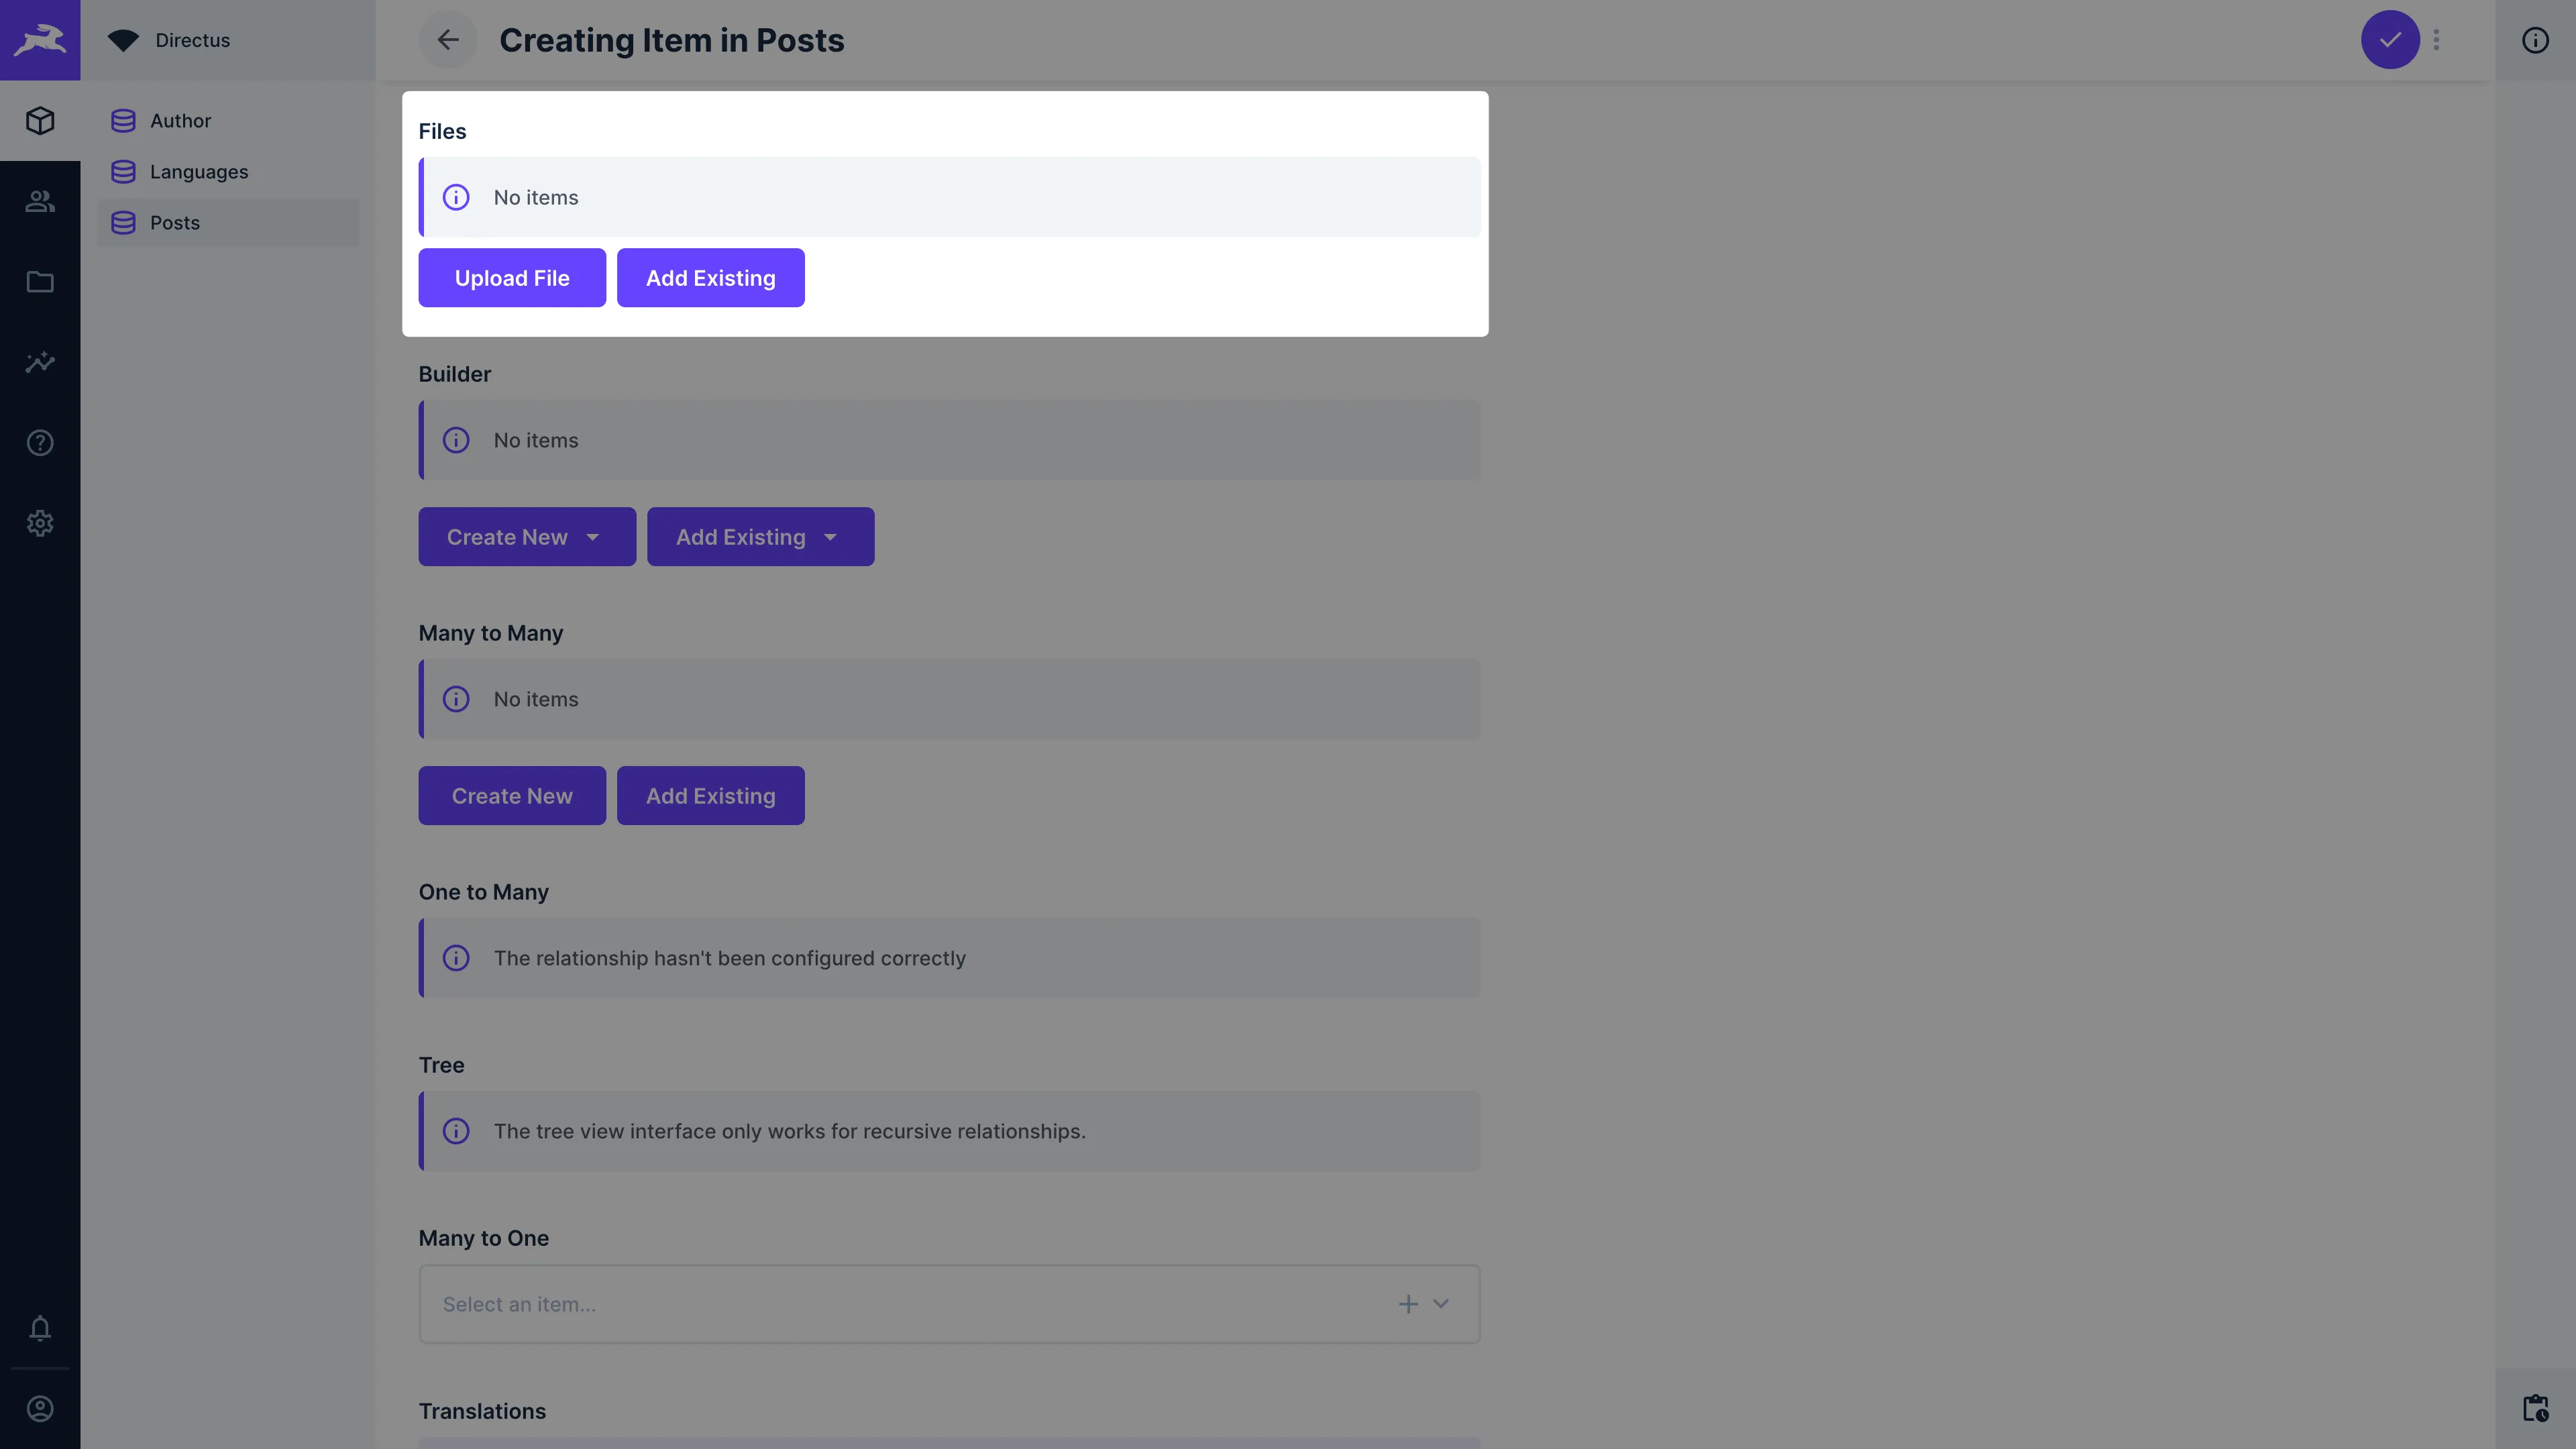
Task: Click the three-dot overflow menu icon
Action: click(2436, 39)
